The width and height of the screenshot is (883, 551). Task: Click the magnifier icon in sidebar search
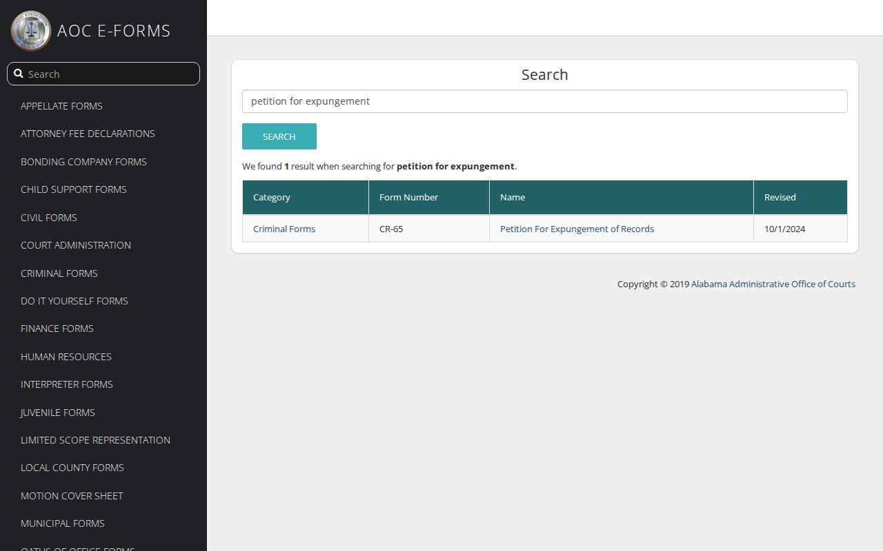click(x=19, y=74)
